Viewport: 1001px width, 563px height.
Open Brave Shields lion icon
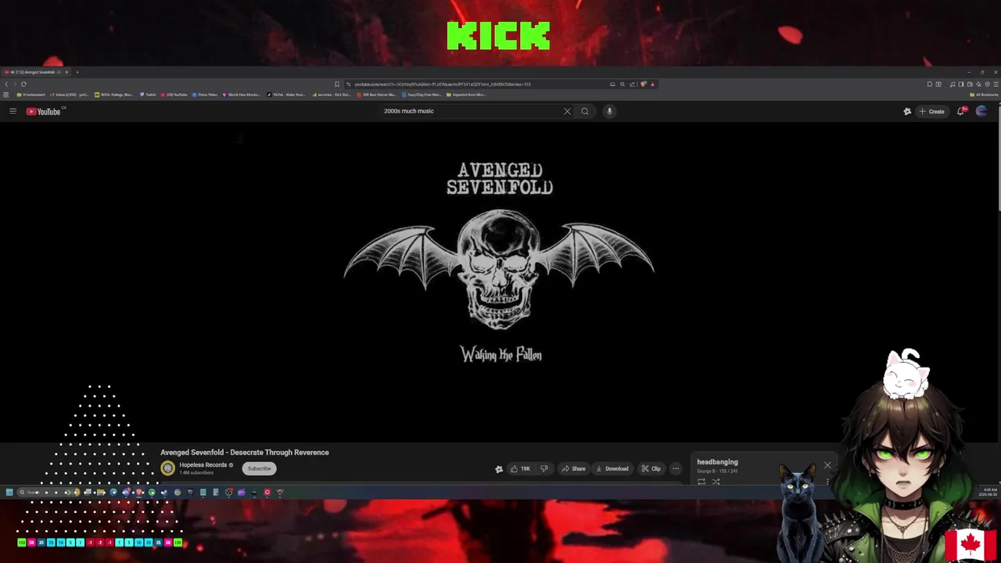643,84
